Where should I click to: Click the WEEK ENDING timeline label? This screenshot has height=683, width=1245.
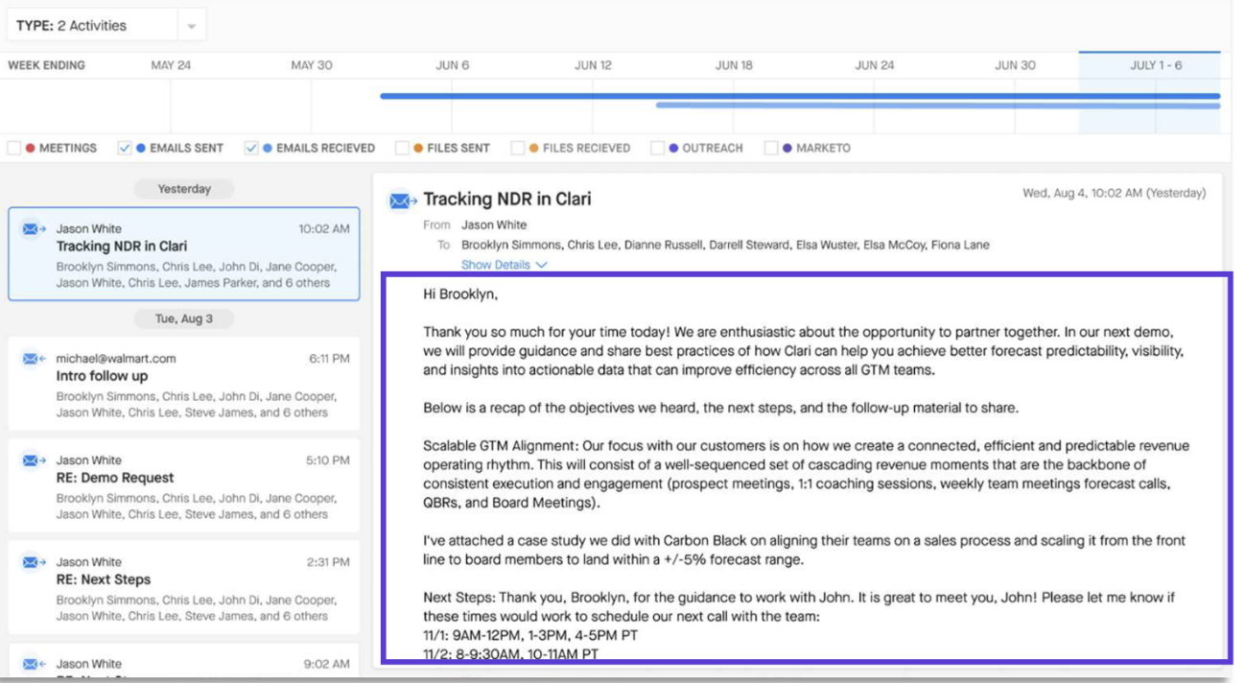tap(47, 65)
